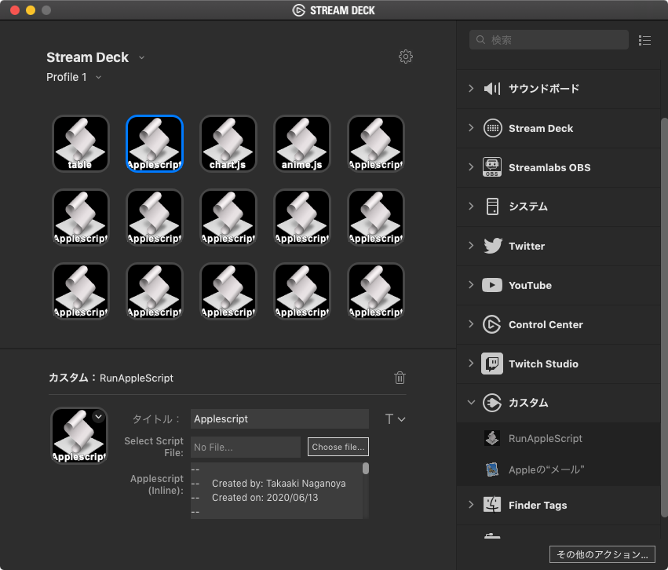The image size is (668, 570).
Task: Expand the Streamlabs OBS category
Action: pos(471,166)
